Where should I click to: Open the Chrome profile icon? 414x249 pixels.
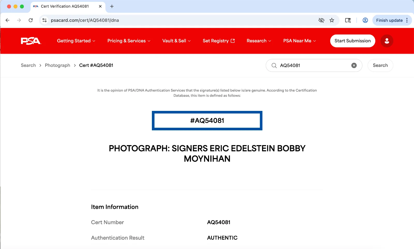click(x=365, y=20)
